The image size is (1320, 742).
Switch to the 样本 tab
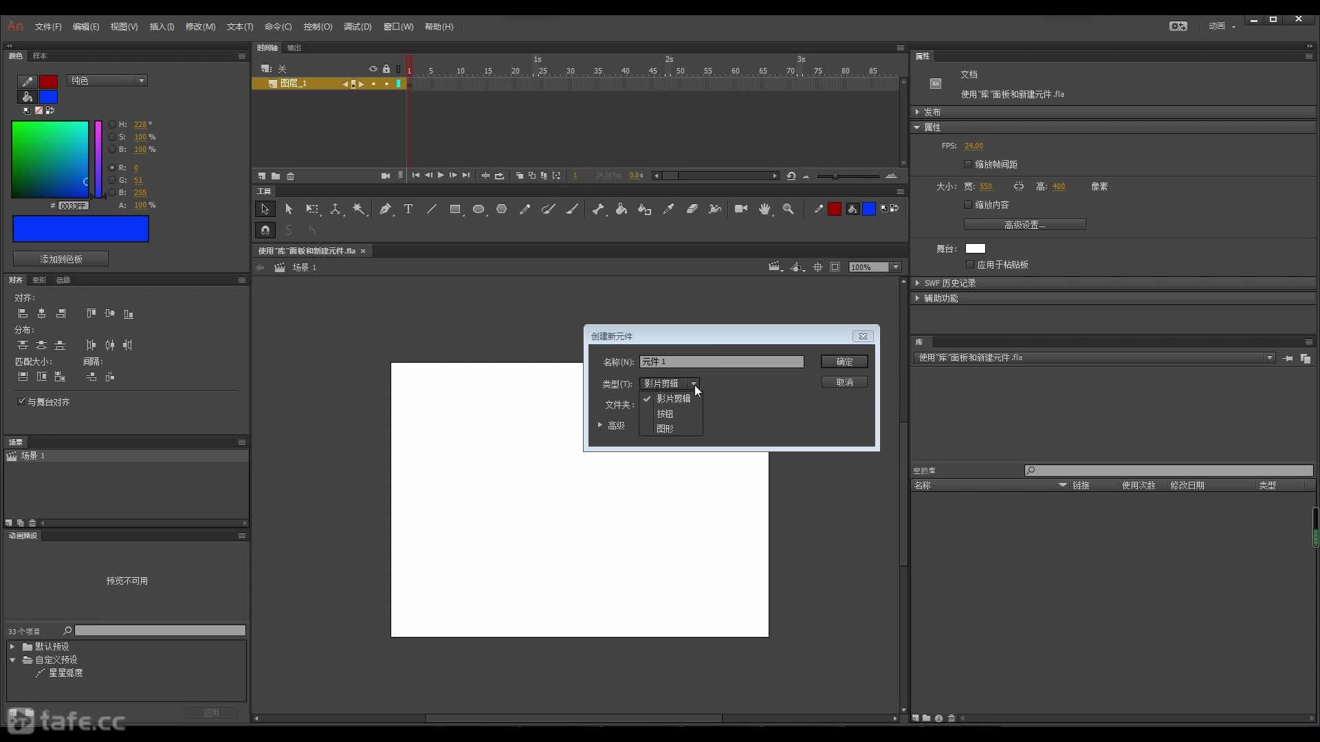[x=40, y=56]
